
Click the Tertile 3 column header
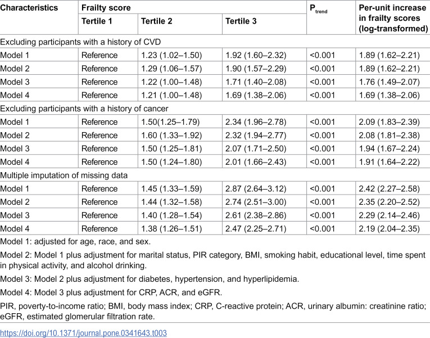click(x=241, y=21)
